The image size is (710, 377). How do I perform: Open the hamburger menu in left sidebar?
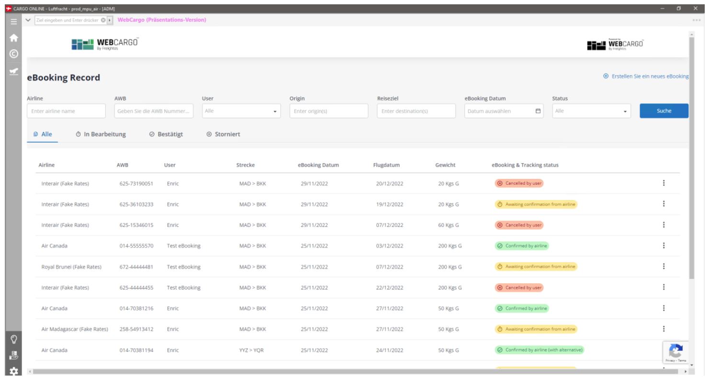13,21
